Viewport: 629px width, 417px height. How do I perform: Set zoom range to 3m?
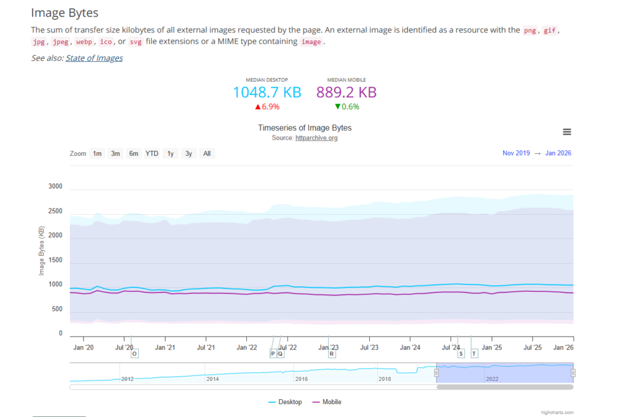point(115,153)
